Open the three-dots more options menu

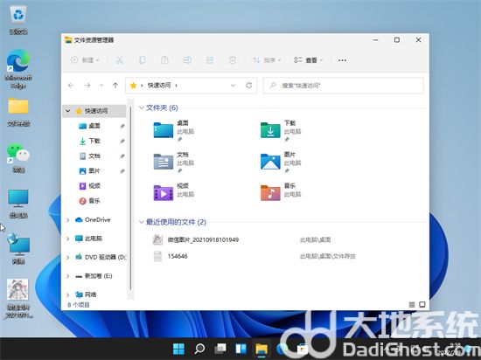click(x=342, y=60)
